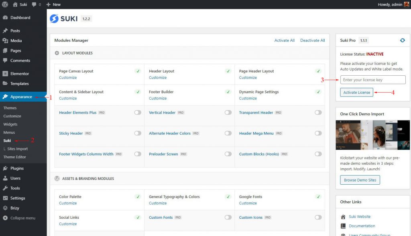411x236 pixels.
Task: Select Sites Import submenu item
Action: tap(17, 149)
